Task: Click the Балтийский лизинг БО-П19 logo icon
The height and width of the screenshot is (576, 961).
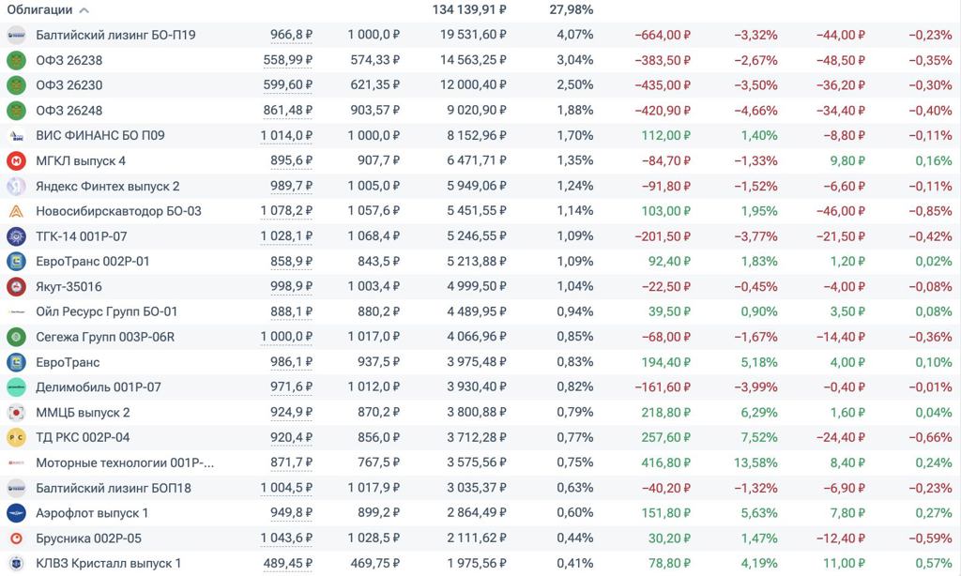Action: tap(16, 35)
